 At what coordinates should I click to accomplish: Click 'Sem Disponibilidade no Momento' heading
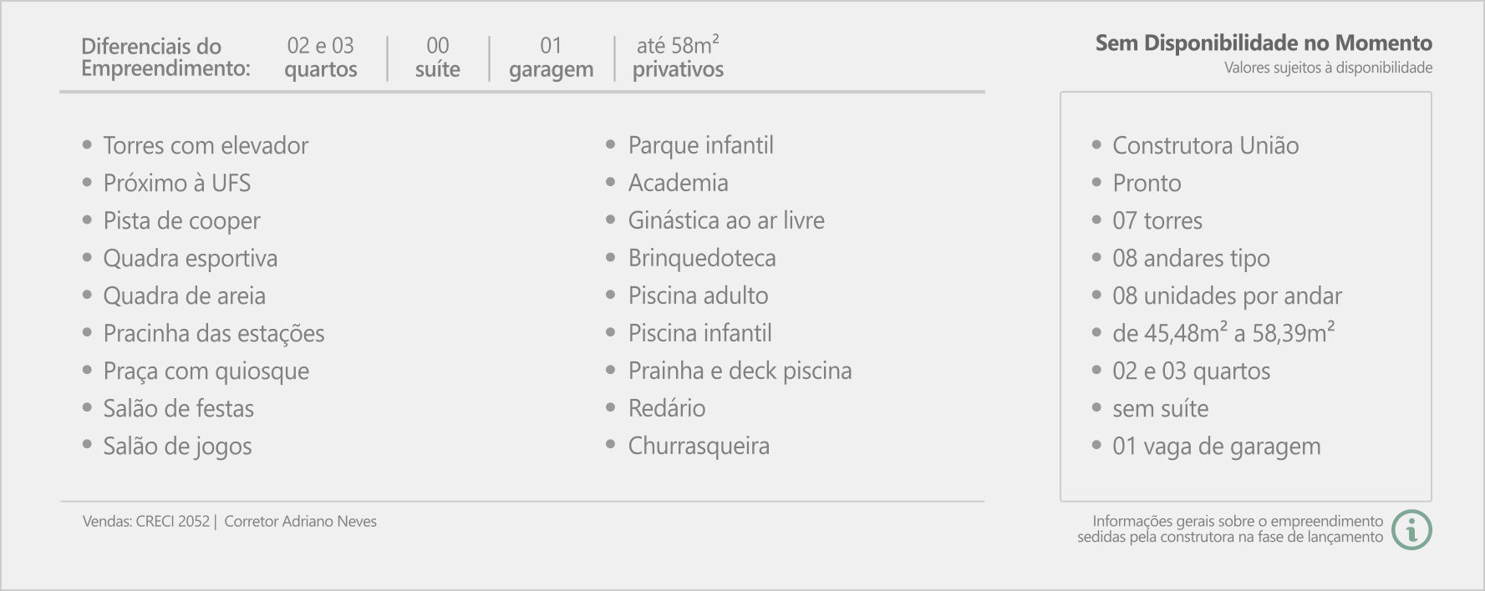(1264, 43)
